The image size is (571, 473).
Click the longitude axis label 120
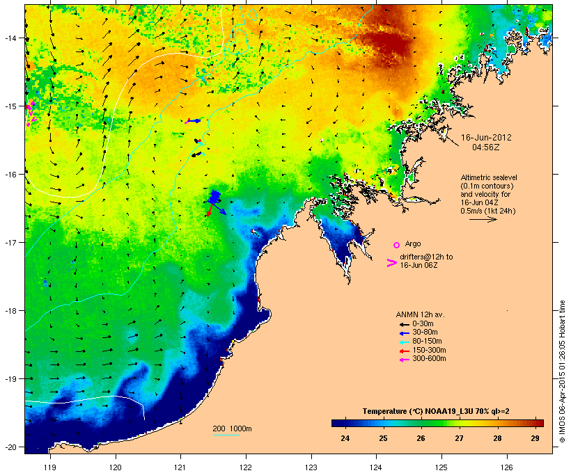point(116,467)
